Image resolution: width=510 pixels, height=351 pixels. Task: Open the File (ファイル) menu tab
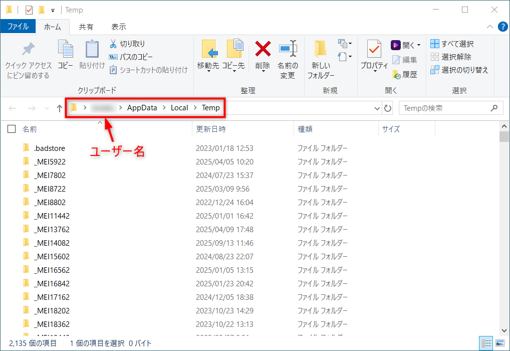click(18, 27)
